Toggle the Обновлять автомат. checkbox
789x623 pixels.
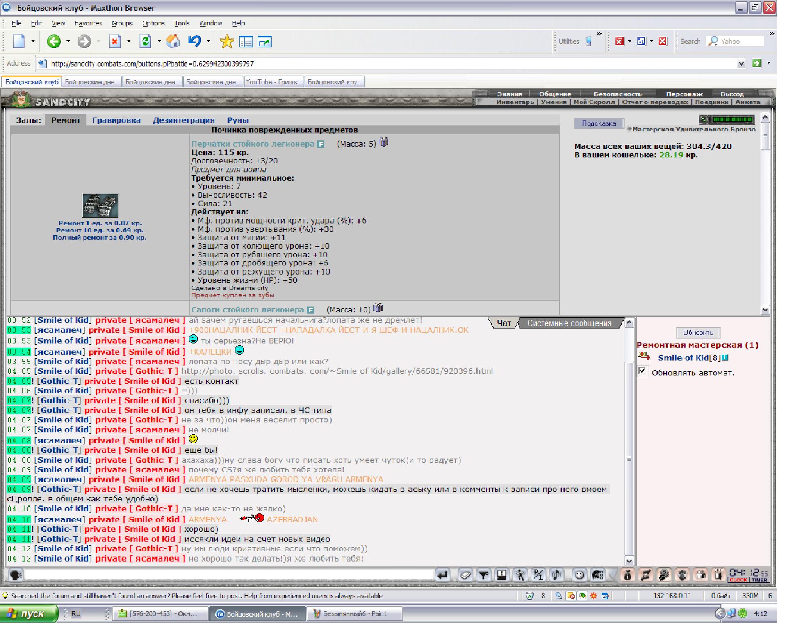(x=642, y=371)
